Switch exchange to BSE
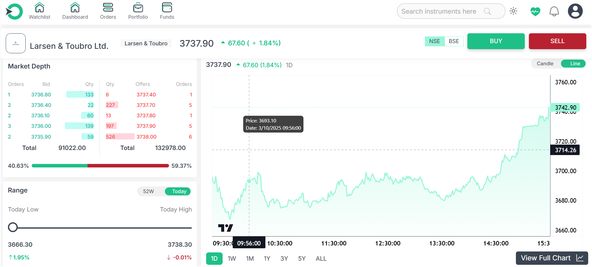The height and width of the screenshot is (267, 592). point(454,41)
